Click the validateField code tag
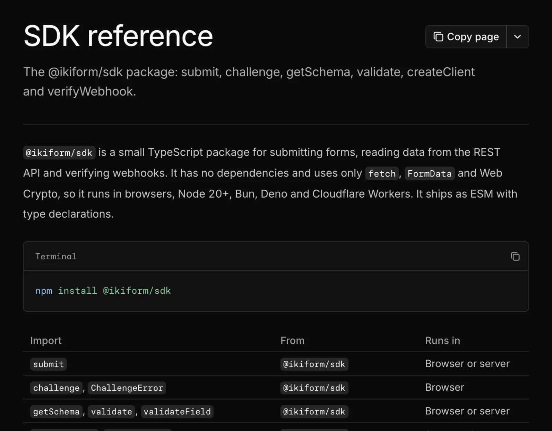 tap(177, 412)
